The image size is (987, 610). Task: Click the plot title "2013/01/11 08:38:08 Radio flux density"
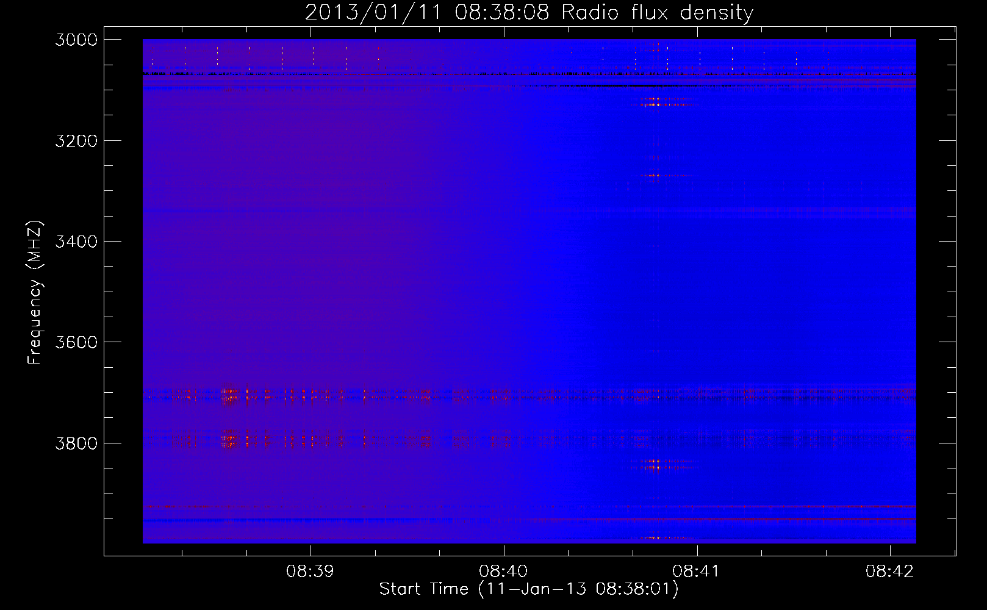pyautogui.click(x=529, y=12)
